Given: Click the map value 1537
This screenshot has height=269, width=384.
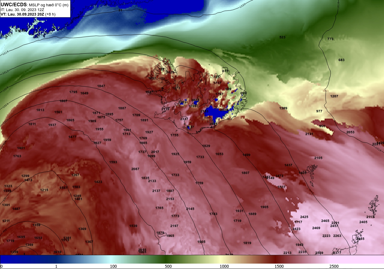Looking at the screenshot, I should (281, 187).
